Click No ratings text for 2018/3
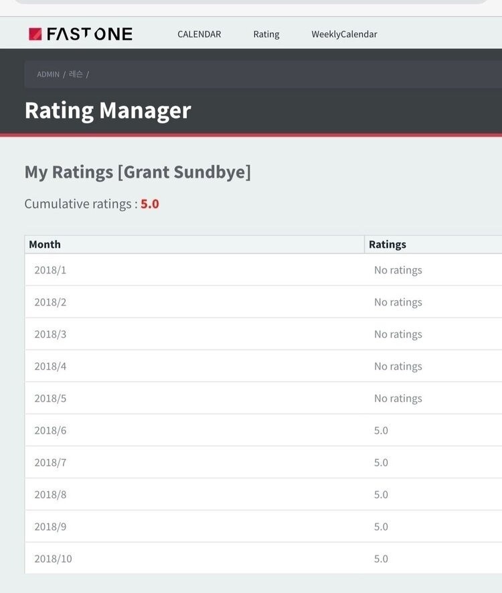The image size is (502, 593). [398, 334]
